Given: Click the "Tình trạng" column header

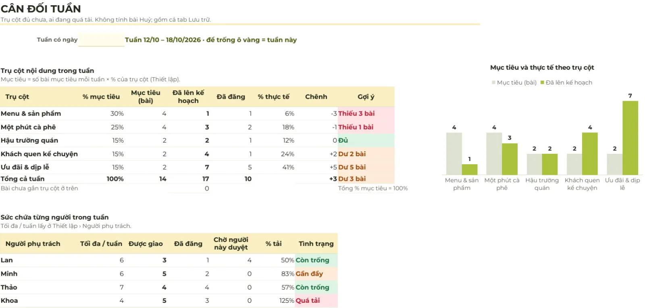Looking at the screenshot, I should [x=316, y=244].
